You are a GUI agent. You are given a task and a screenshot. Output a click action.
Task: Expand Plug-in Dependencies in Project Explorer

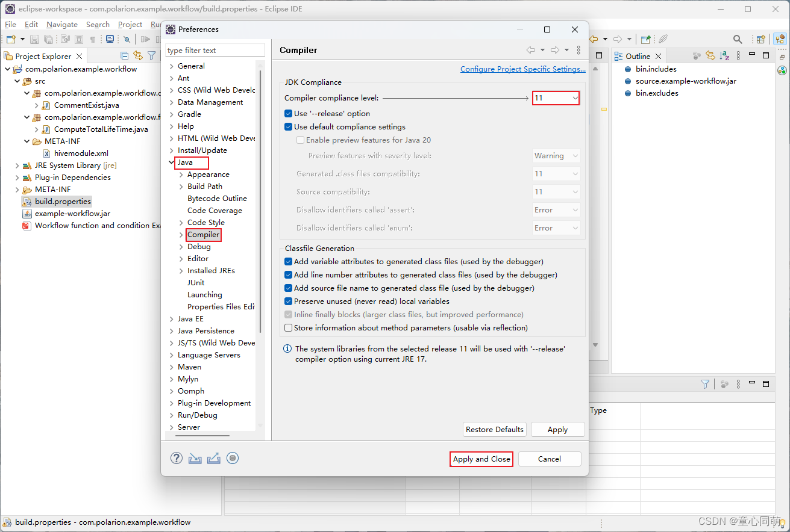pos(17,178)
